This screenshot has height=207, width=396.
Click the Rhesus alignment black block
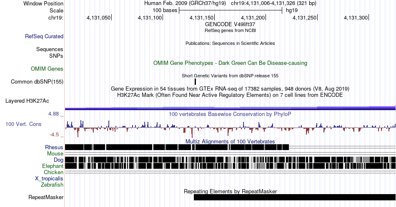177,147
